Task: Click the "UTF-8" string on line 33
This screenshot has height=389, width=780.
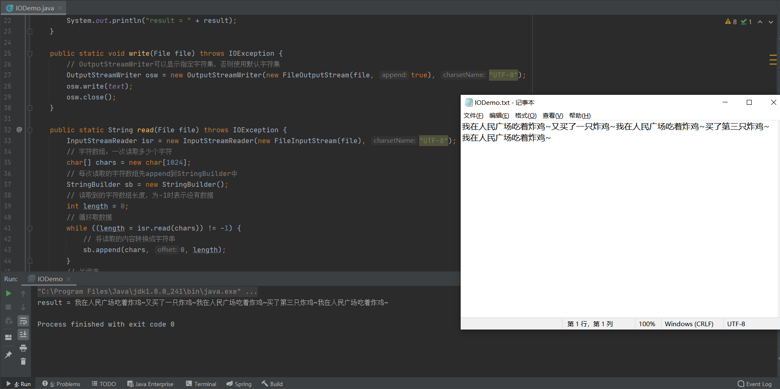Action: 434,141
